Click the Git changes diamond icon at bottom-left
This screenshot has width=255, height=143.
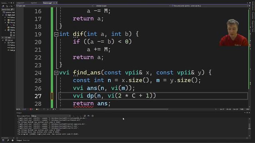tap(12, 140)
